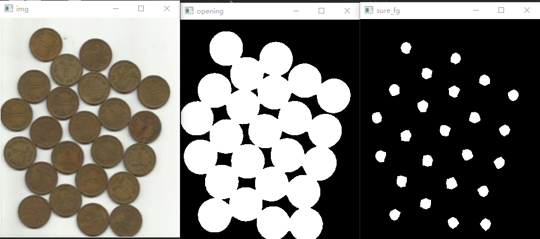Click the foreground markers image in sure_fg

(x=450, y=129)
